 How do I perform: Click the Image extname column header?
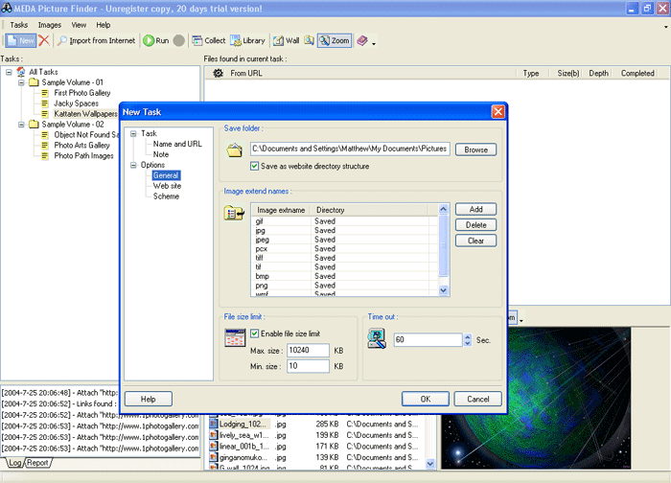(281, 210)
